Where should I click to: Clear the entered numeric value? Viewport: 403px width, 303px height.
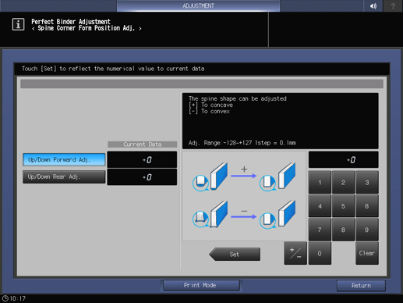click(367, 253)
